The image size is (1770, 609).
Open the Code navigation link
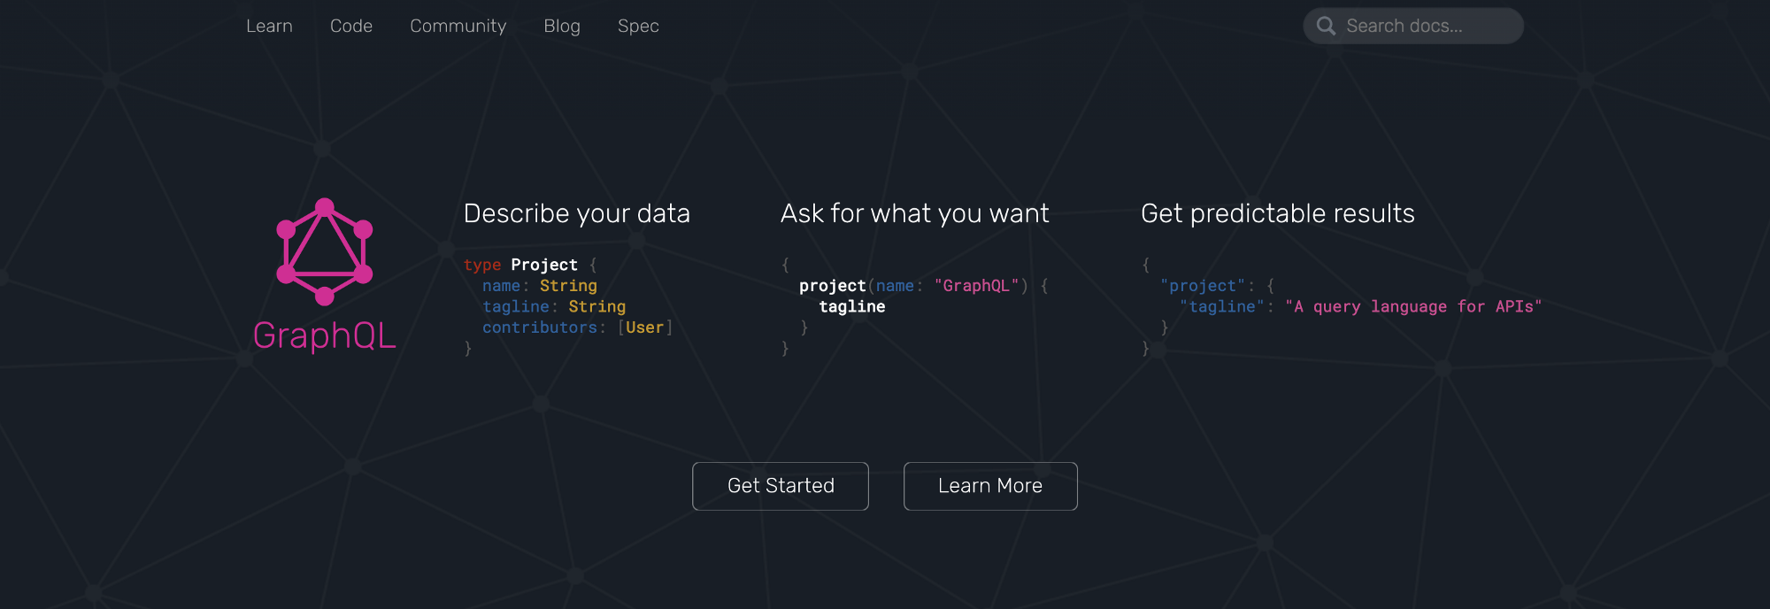(x=351, y=26)
